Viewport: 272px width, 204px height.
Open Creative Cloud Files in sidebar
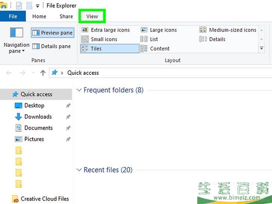(x=44, y=199)
